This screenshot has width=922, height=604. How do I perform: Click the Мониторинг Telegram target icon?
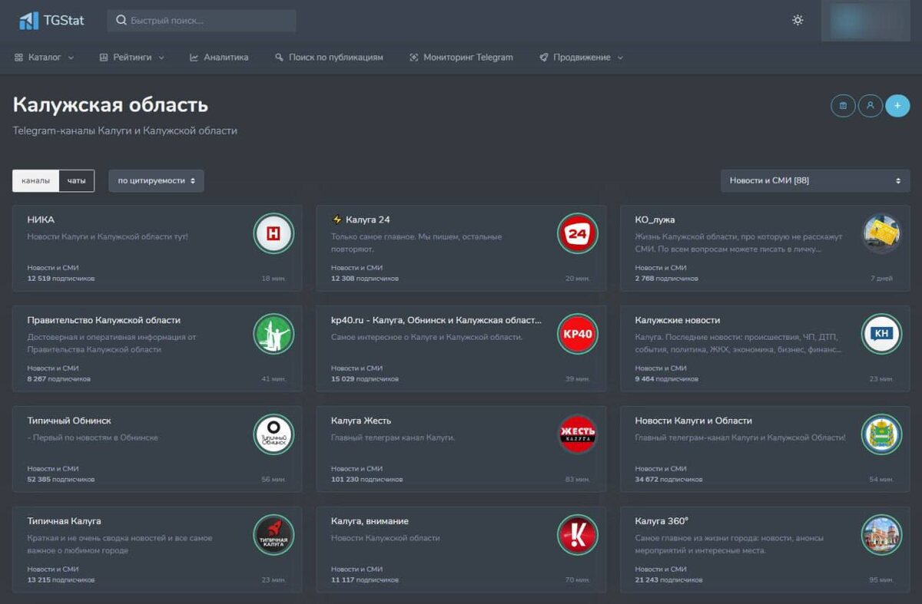414,58
